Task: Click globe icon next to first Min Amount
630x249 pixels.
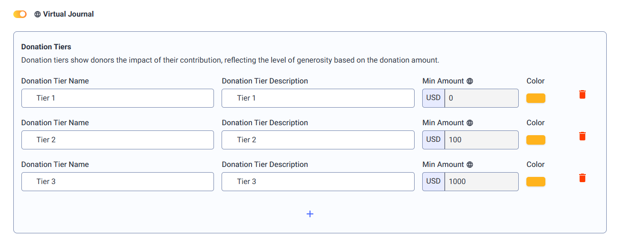Action: pos(470,81)
